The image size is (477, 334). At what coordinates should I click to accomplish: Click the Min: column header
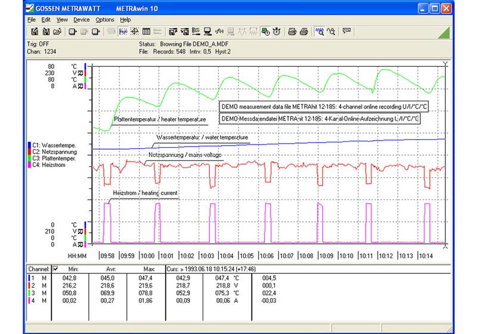click(x=73, y=269)
